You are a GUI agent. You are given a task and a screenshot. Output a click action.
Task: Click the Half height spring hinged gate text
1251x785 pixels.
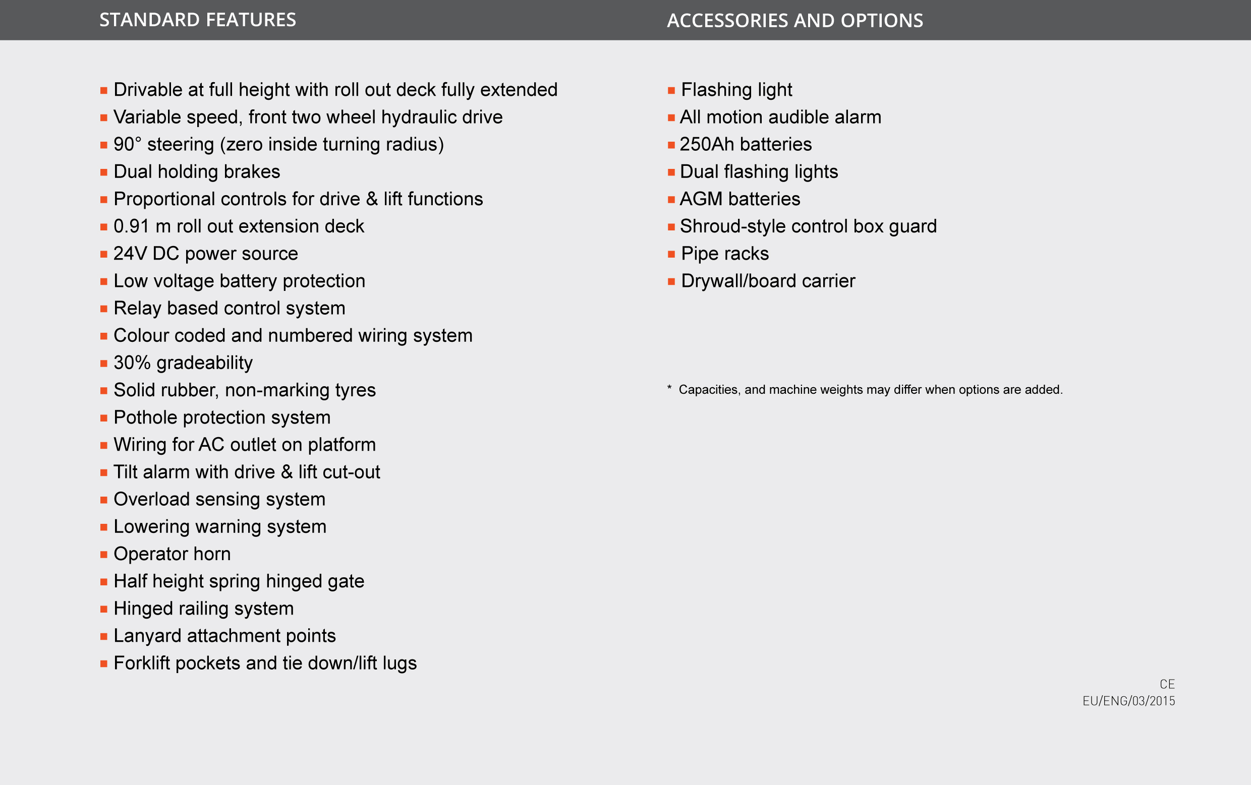point(239,581)
